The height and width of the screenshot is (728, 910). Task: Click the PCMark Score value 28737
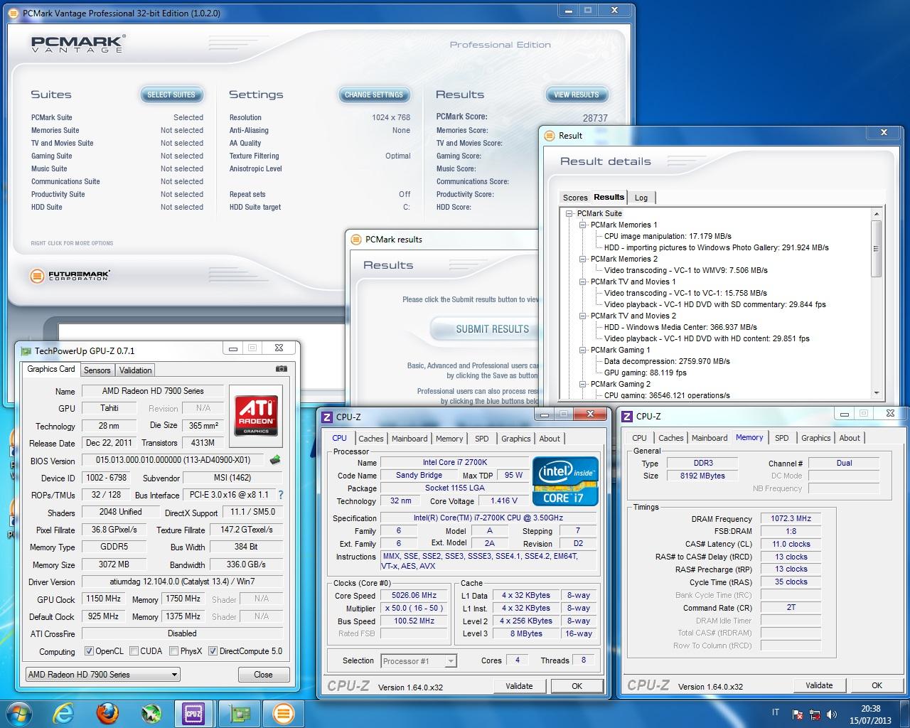pyautogui.click(x=595, y=118)
